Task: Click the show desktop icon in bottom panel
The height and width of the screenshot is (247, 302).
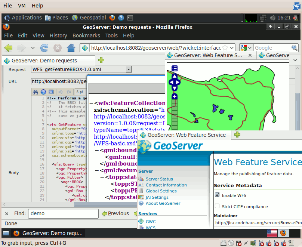Action: tap(6, 233)
